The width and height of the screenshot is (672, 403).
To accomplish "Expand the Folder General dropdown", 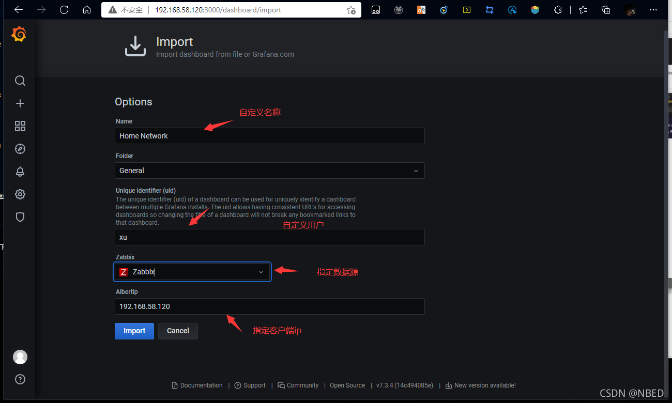I will click(x=270, y=171).
